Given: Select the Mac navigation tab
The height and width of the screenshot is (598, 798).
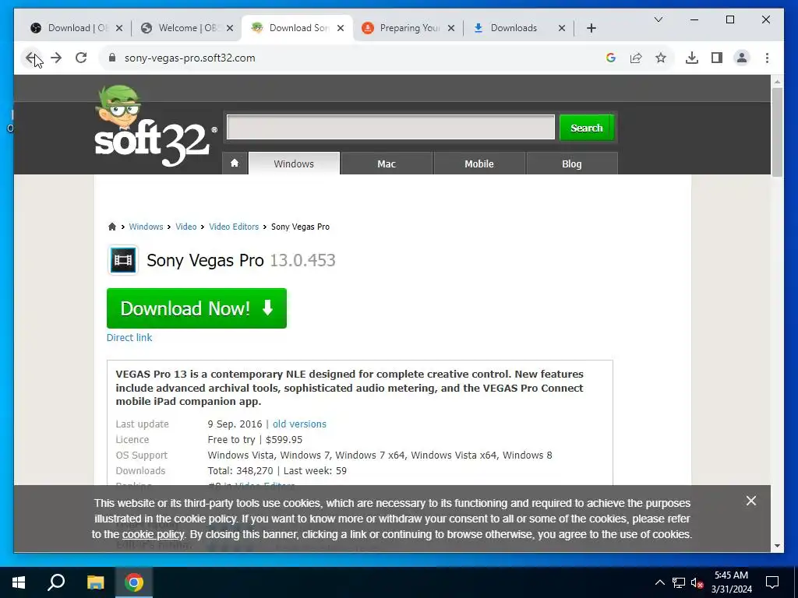Looking at the screenshot, I should (387, 164).
